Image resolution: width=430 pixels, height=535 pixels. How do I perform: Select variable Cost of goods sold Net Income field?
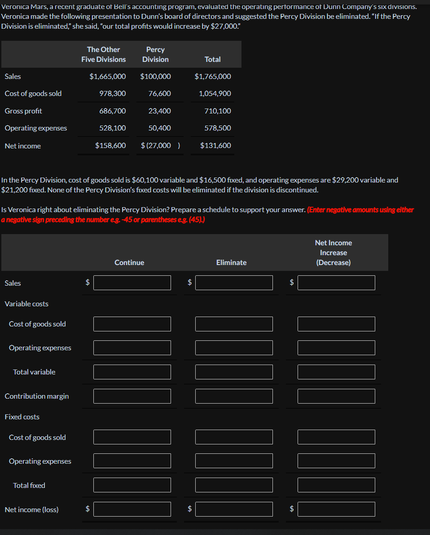coord(336,324)
